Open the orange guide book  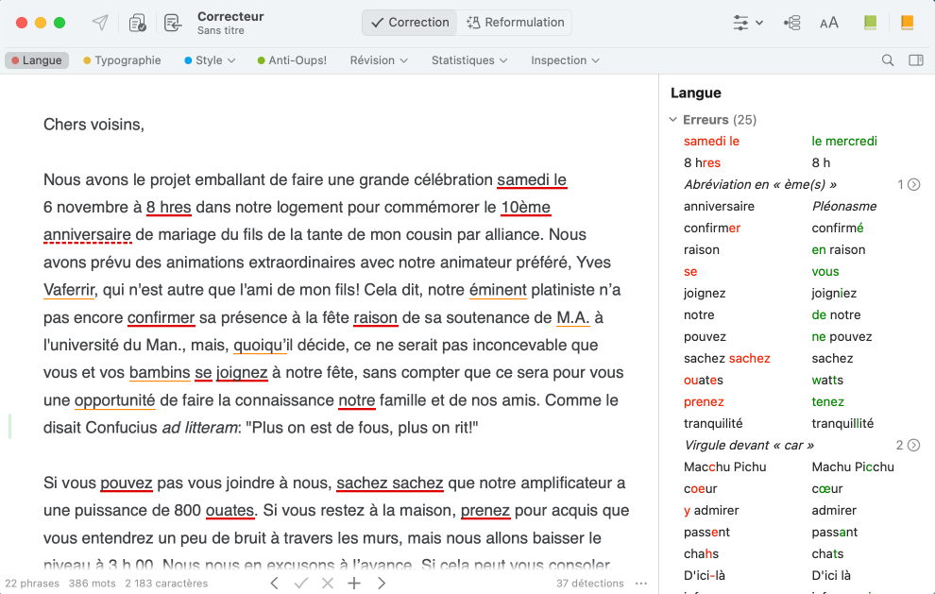click(907, 23)
